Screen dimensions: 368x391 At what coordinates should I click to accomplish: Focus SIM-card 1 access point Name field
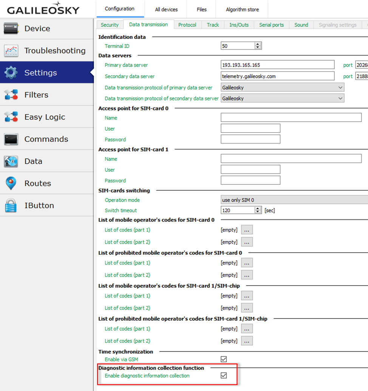tap(291, 159)
